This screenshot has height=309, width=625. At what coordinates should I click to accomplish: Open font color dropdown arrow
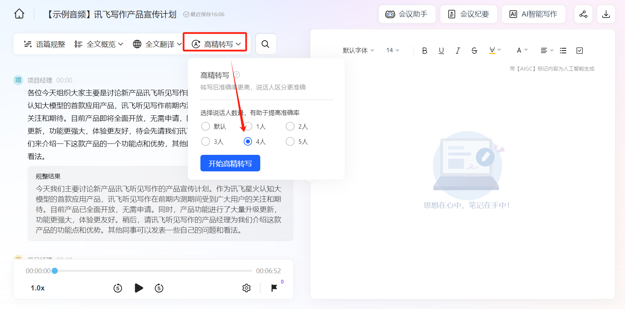point(526,50)
